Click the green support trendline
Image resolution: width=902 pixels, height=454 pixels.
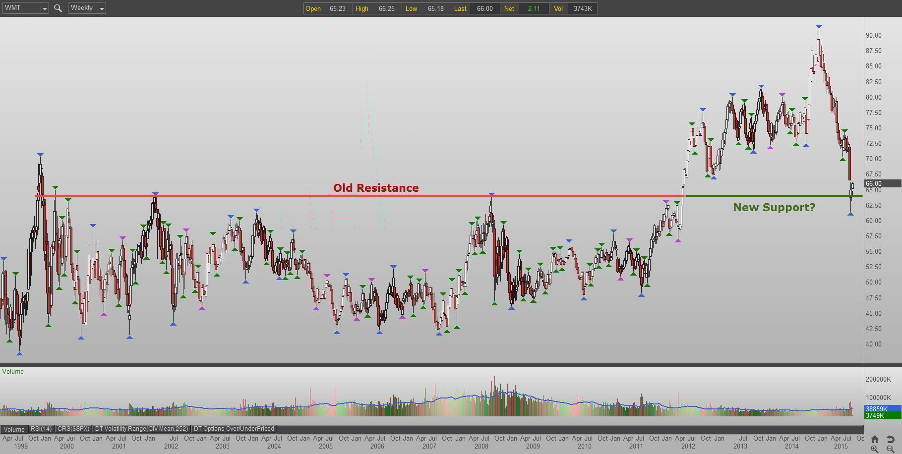tap(774, 196)
